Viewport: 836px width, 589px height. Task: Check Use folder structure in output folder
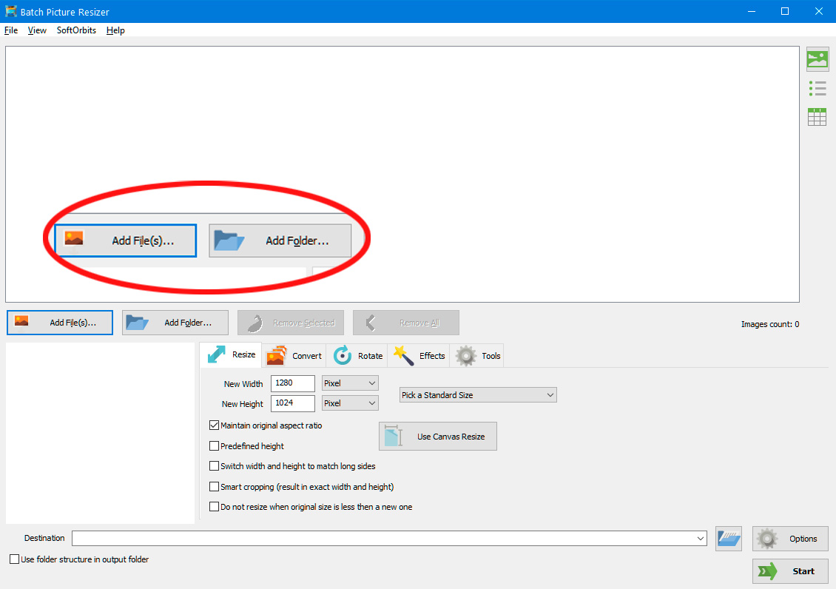(13, 559)
